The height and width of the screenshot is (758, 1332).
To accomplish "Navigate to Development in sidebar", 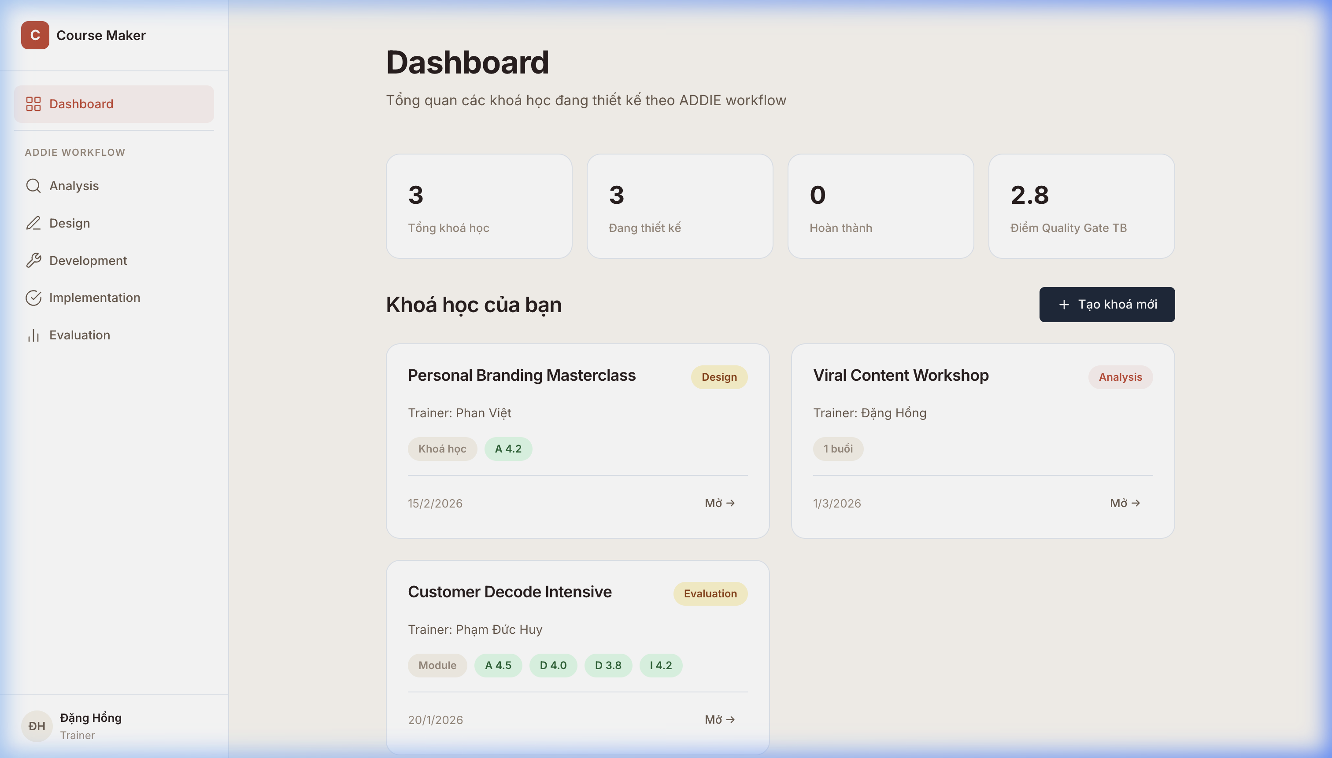I will click(114, 260).
